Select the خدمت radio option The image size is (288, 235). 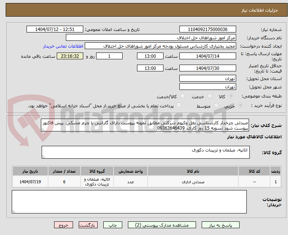tap(210, 96)
